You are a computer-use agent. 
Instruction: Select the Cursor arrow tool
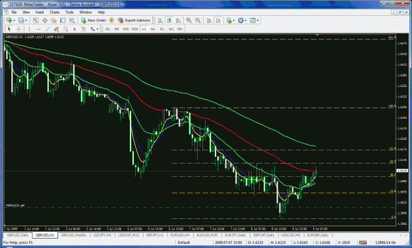9,29
